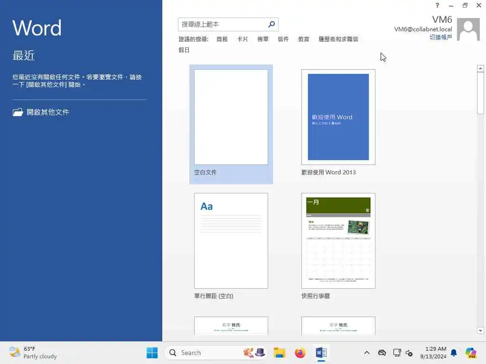The image size is (486, 364).
Task: Show hidden system tray icons
Action: click(x=367, y=353)
